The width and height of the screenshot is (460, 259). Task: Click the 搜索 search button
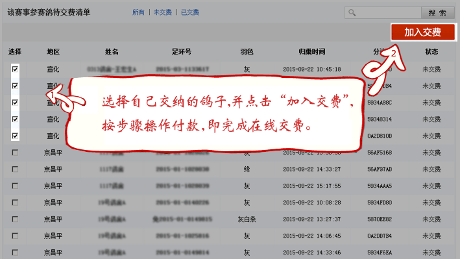pos(437,12)
